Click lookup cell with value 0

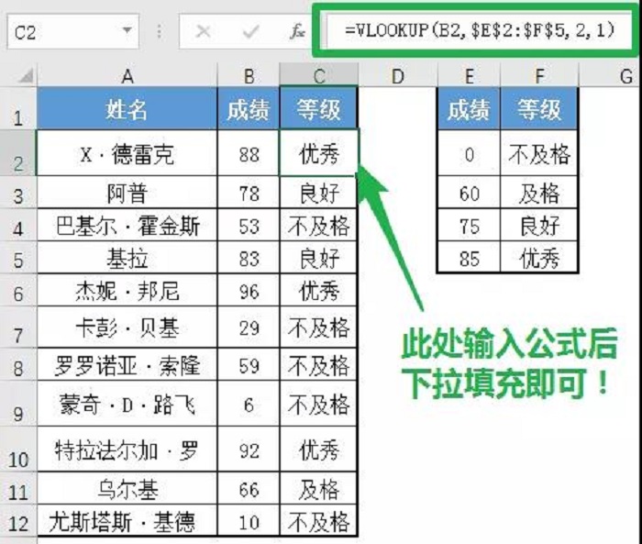(469, 153)
